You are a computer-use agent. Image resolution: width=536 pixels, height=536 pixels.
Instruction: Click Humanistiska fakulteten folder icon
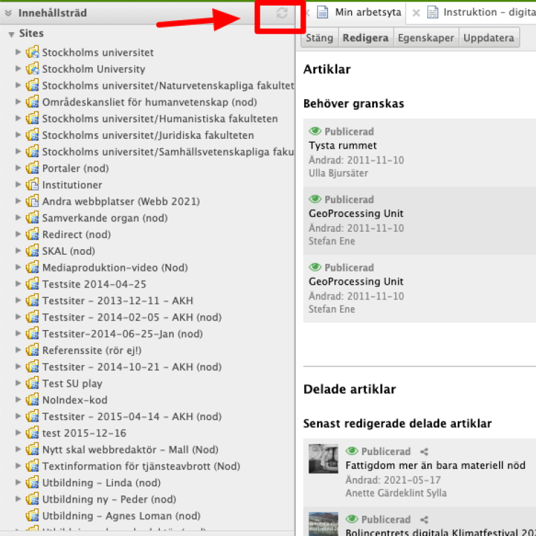[33, 118]
